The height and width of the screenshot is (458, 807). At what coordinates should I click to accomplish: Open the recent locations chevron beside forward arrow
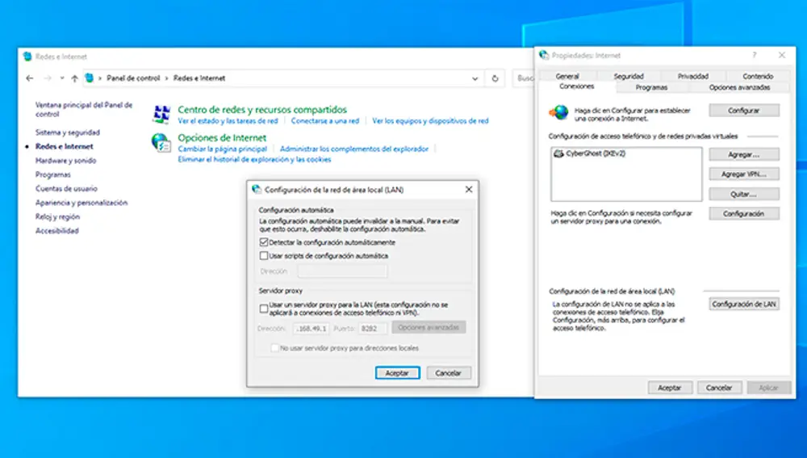click(62, 78)
